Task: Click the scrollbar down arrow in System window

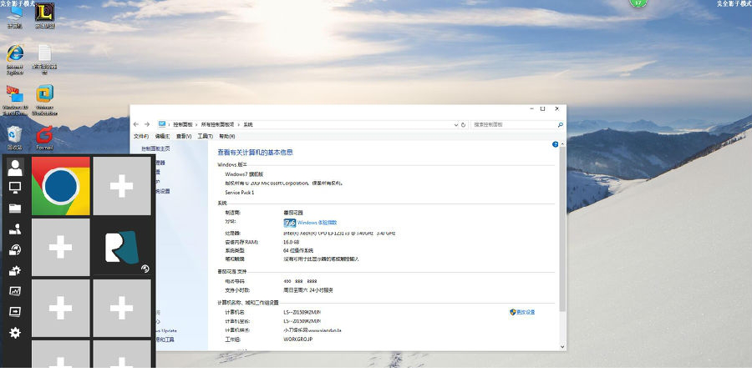Action: click(x=562, y=347)
